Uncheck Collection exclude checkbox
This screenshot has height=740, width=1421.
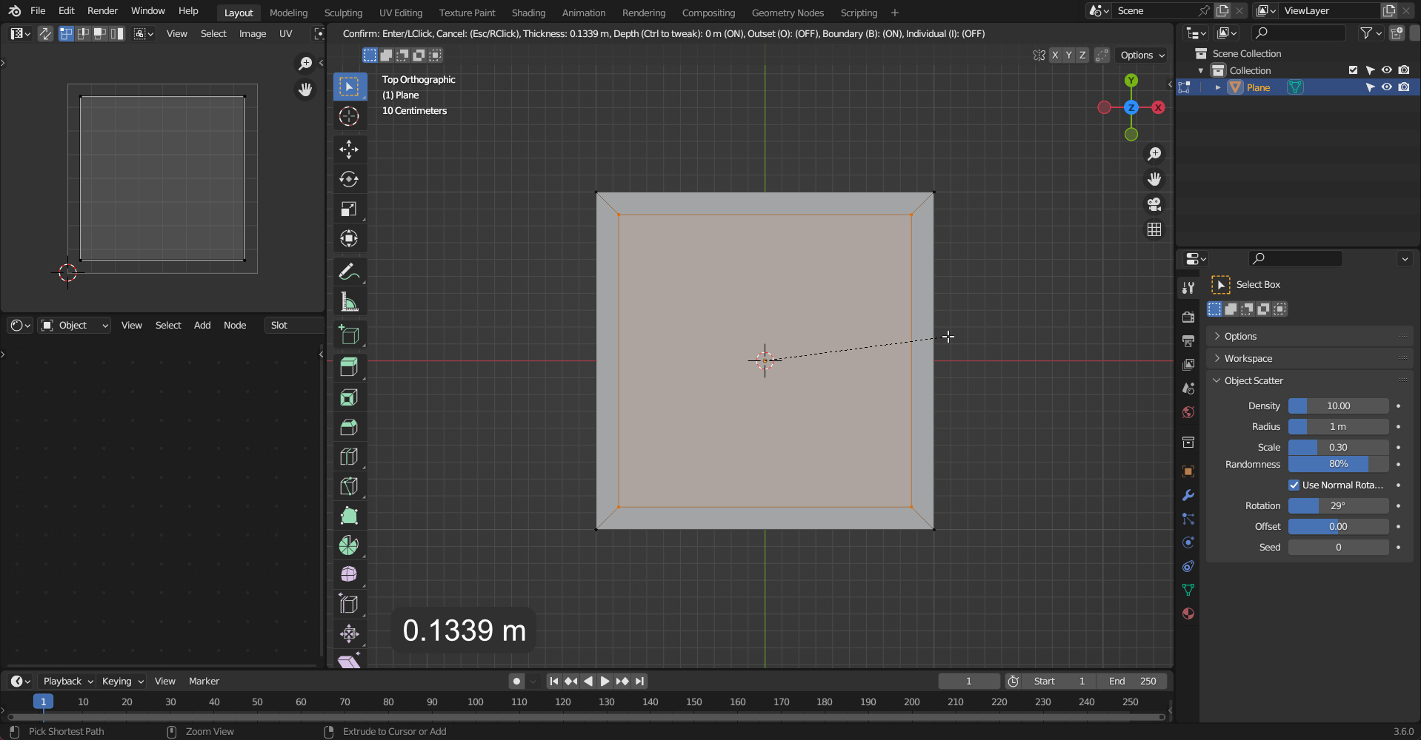(x=1354, y=70)
